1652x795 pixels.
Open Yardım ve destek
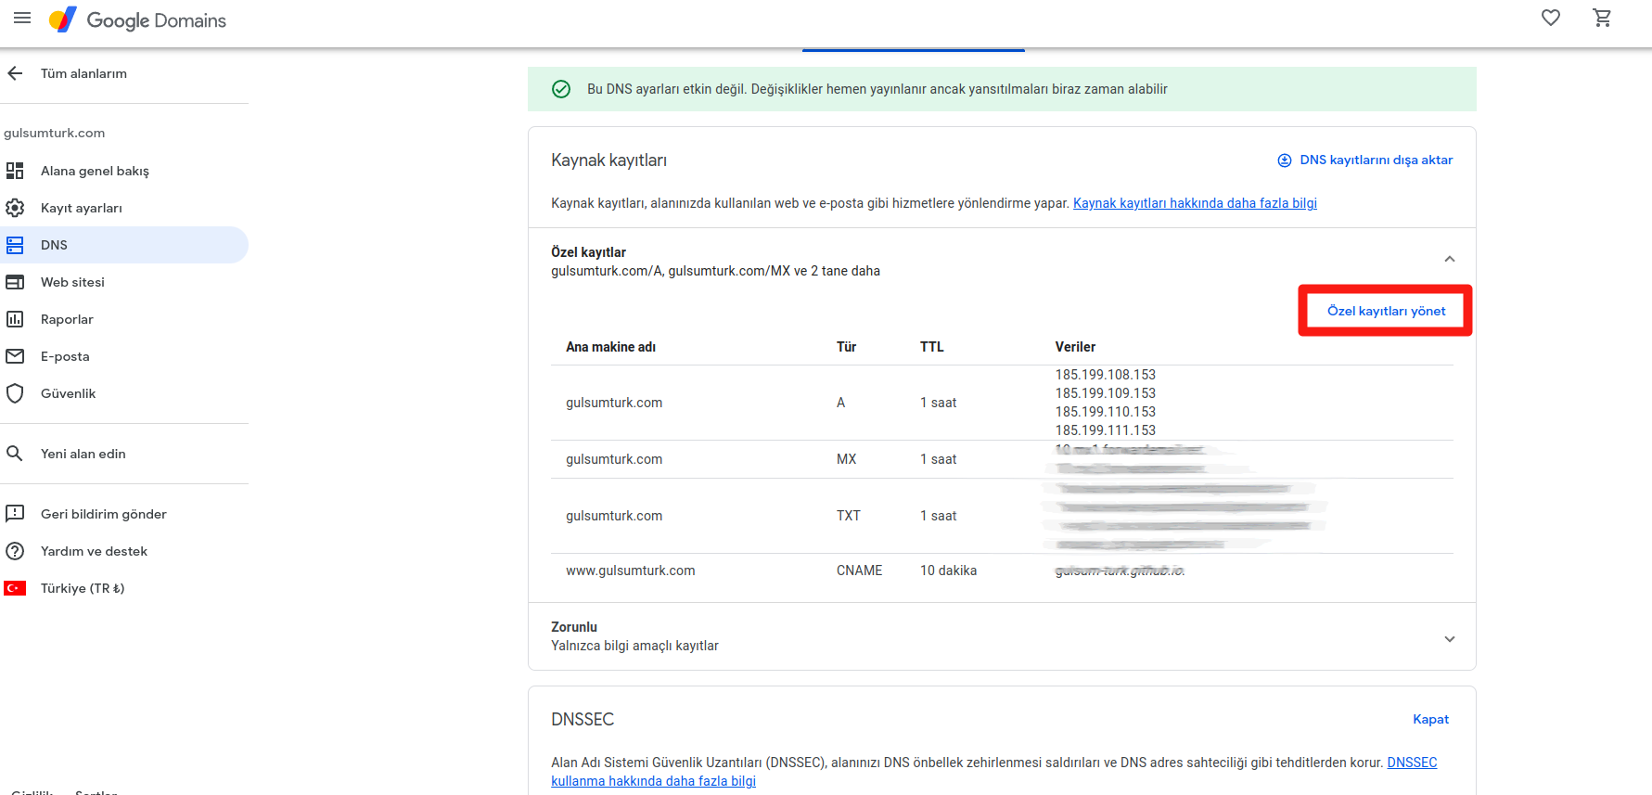(94, 551)
